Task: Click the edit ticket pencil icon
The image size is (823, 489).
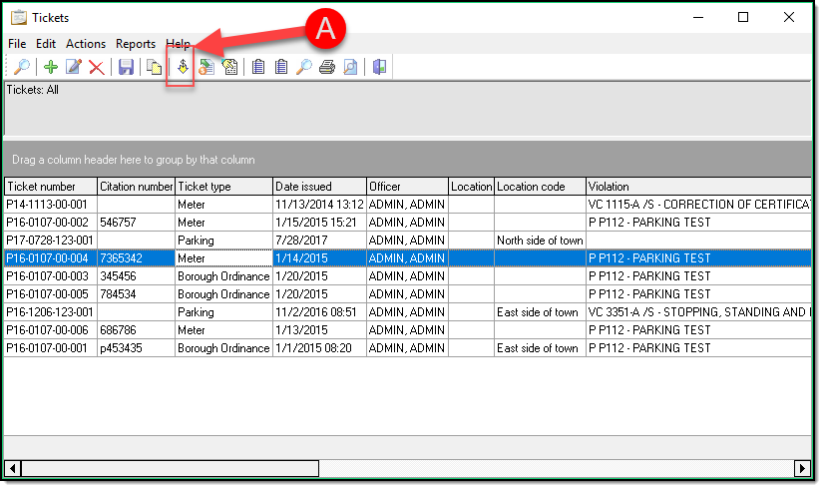Action: [73, 68]
